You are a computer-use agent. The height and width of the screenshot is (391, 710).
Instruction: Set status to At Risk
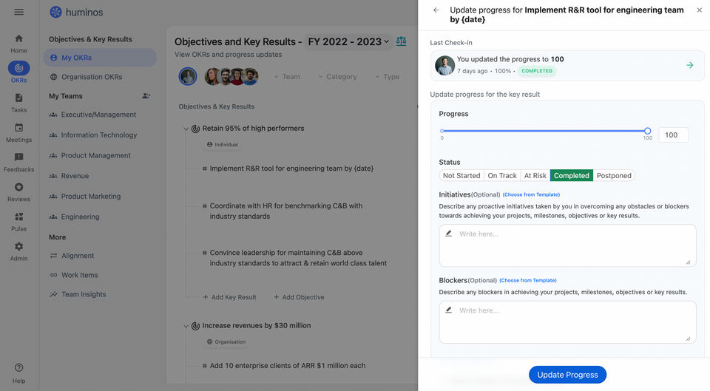coord(535,175)
